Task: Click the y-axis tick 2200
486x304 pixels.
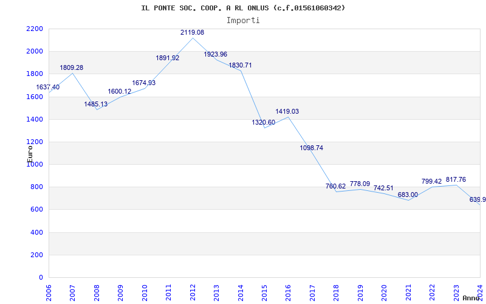Action: (35, 29)
